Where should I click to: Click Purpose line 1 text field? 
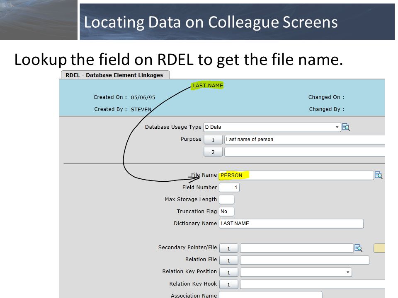305,139
